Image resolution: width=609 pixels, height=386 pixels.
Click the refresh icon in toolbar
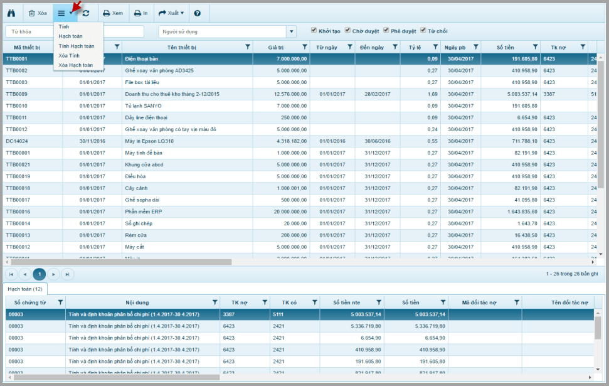[86, 13]
